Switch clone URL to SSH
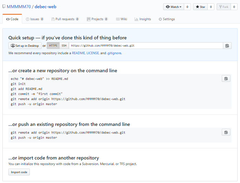Screen dimensions: 240x183 click(x=64, y=46)
